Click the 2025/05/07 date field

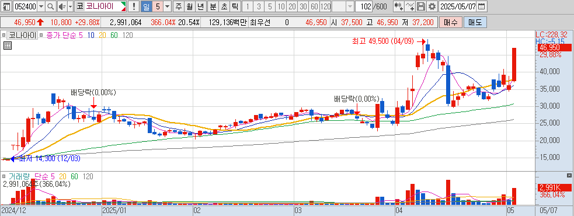458,6
